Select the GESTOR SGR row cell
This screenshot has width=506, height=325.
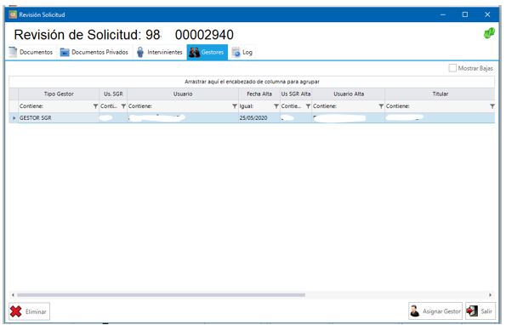point(59,117)
